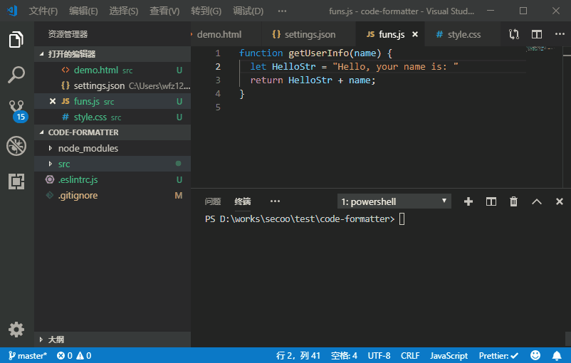Image resolution: width=571 pixels, height=363 pixels.
Task: Open the Explorer view in activity bar
Action: pos(16,39)
